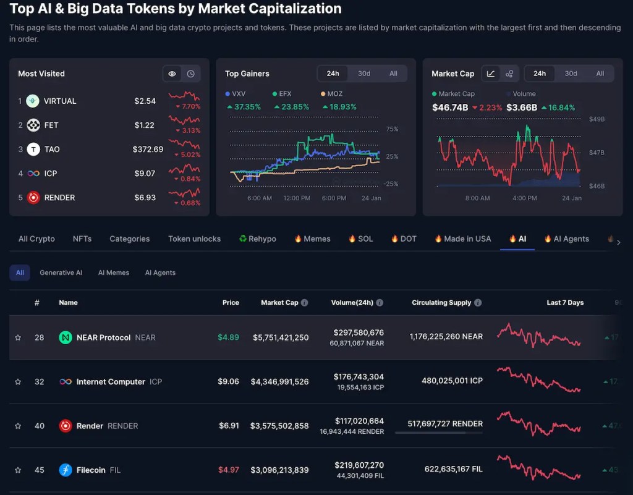The height and width of the screenshot is (495, 633).
Task: Click the RENDER logo in Most Visited
Action: pos(33,198)
